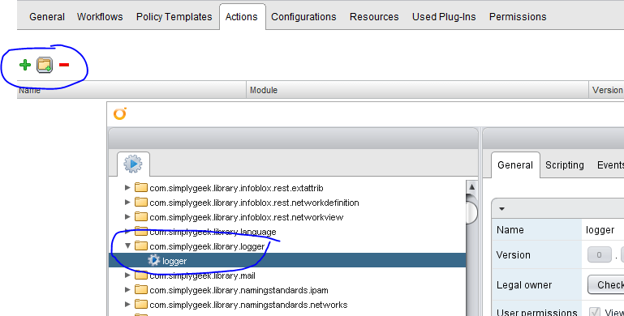This screenshot has width=624, height=316.
Task: Expand the namingstandards.ipam module
Action: point(127,290)
